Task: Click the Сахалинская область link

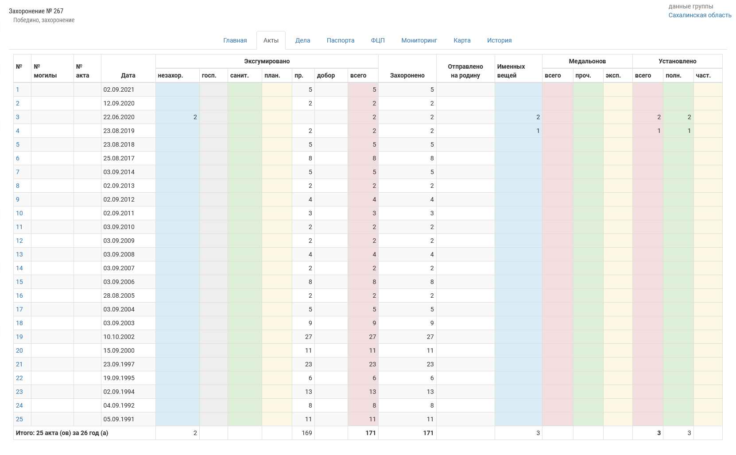Action: 700,15
